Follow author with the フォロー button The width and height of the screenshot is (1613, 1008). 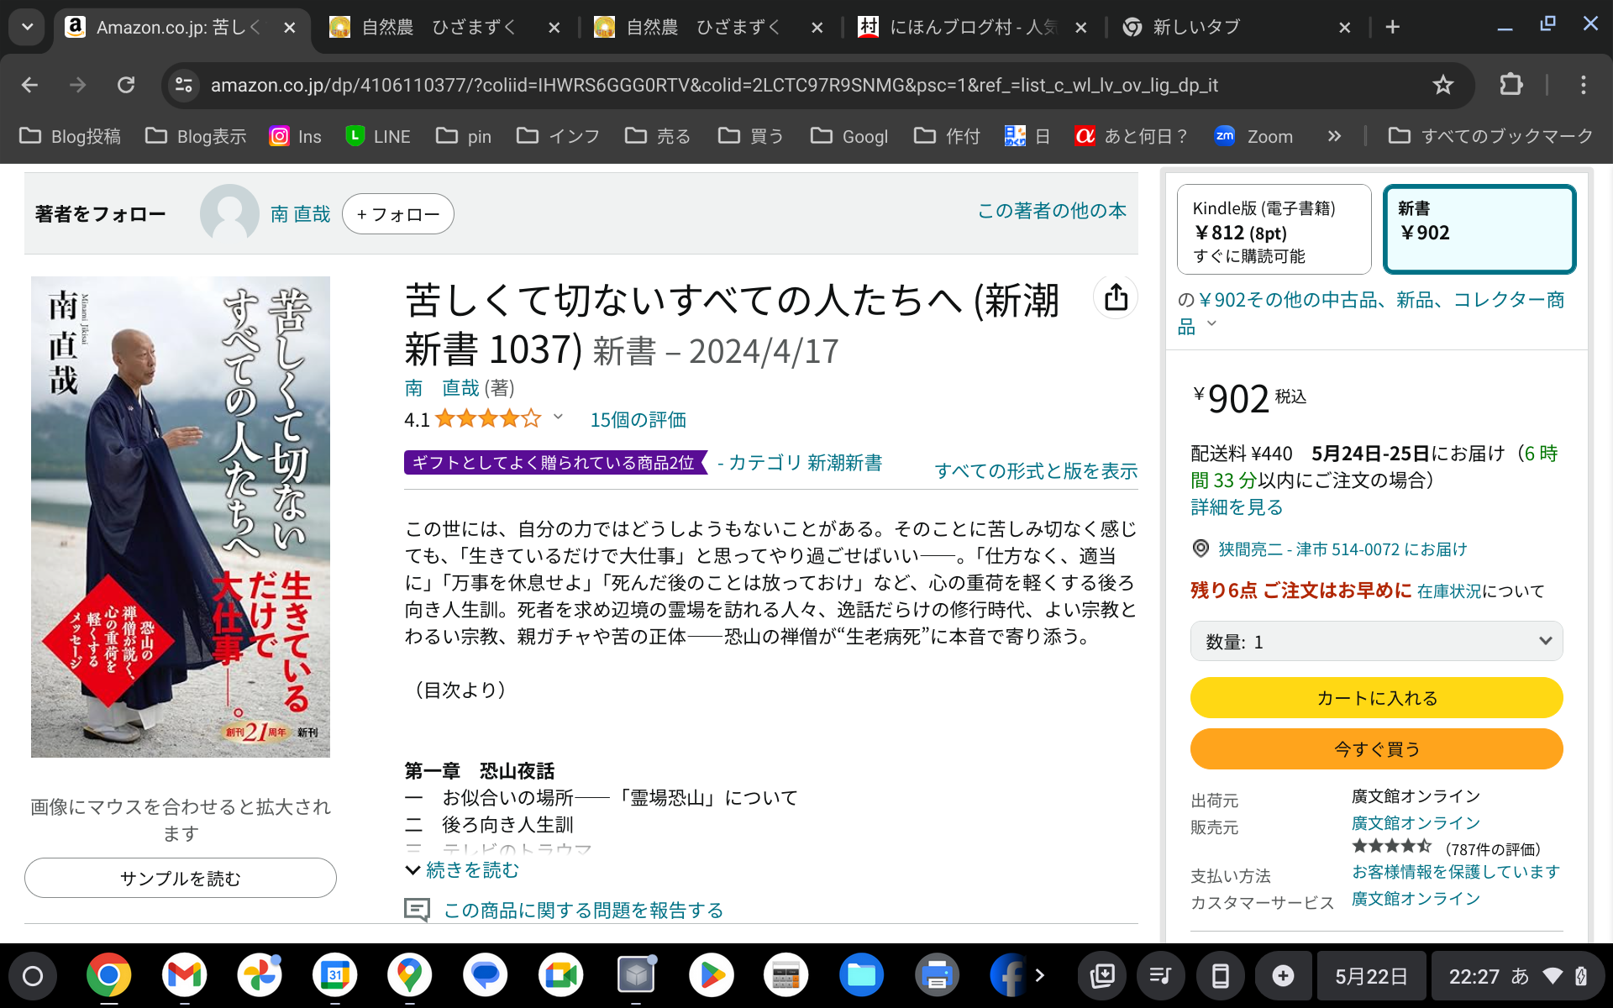pos(397,214)
